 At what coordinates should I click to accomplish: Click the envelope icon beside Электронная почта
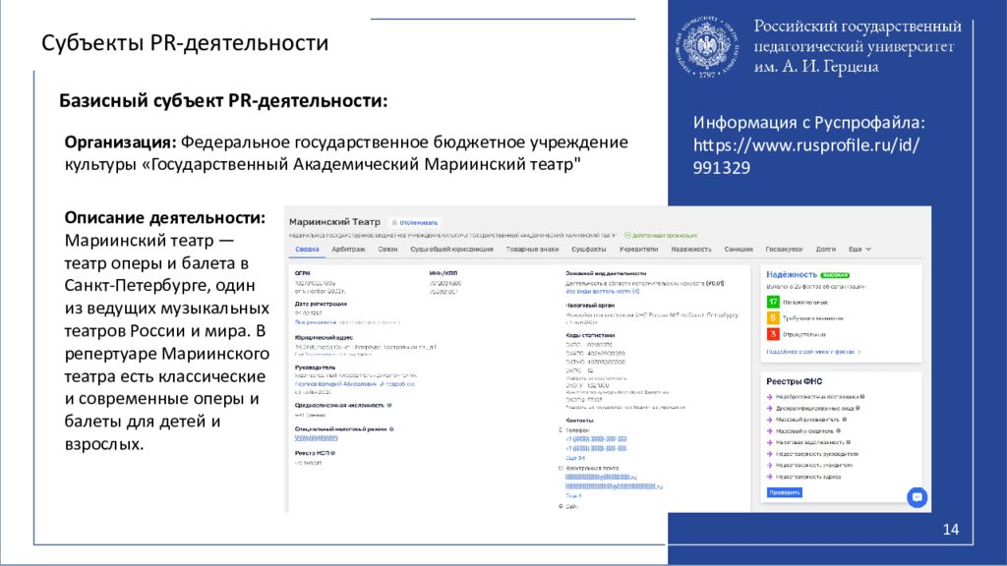pyautogui.click(x=561, y=469)
